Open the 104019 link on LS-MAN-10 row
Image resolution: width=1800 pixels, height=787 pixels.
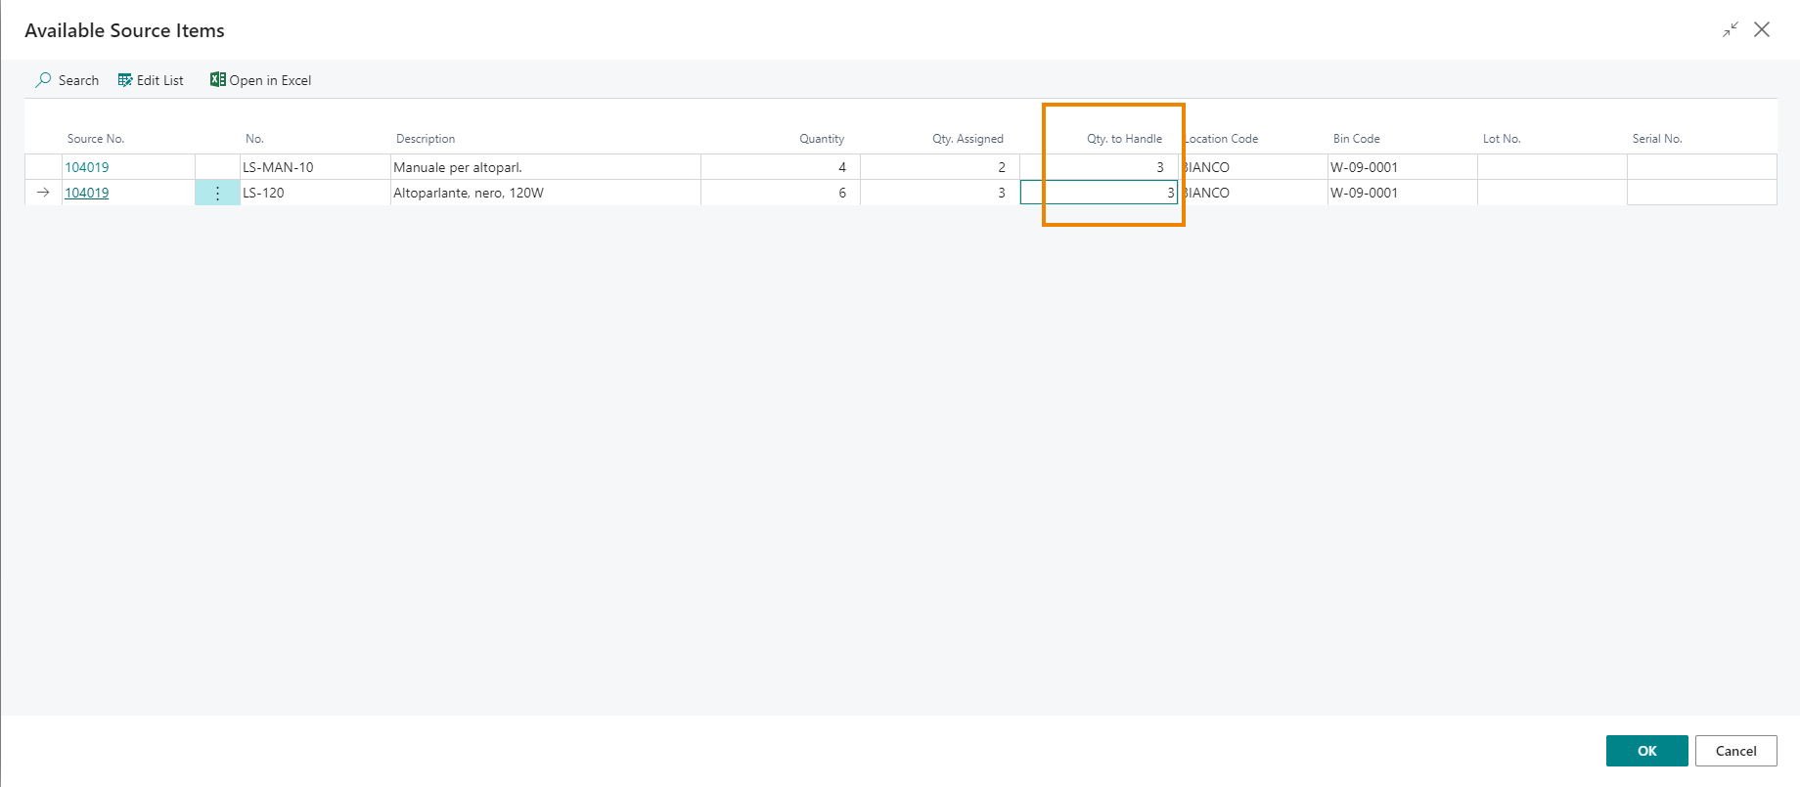(86, 167)
